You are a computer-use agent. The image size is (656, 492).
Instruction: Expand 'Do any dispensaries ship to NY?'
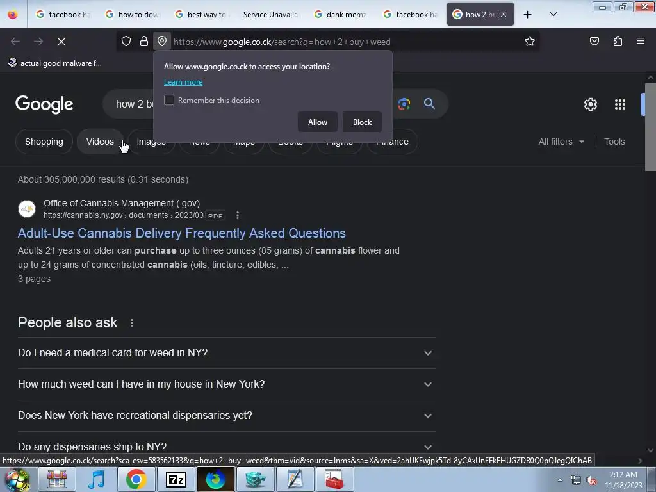click(226, 446)
